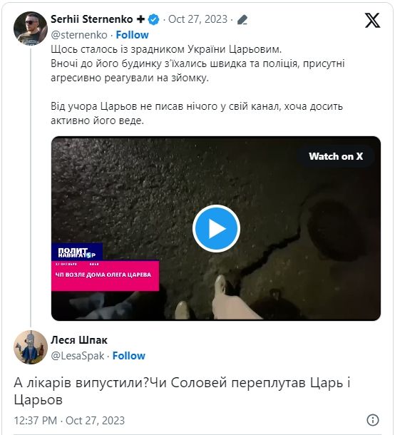
Task: Click the pink ЧП возле дома Олега Царева banner
Action: tap(105, 276)
